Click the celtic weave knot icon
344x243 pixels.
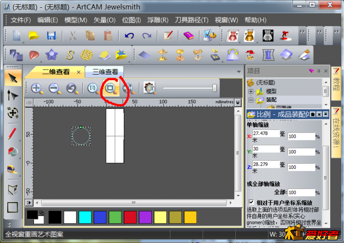point(87,55)
